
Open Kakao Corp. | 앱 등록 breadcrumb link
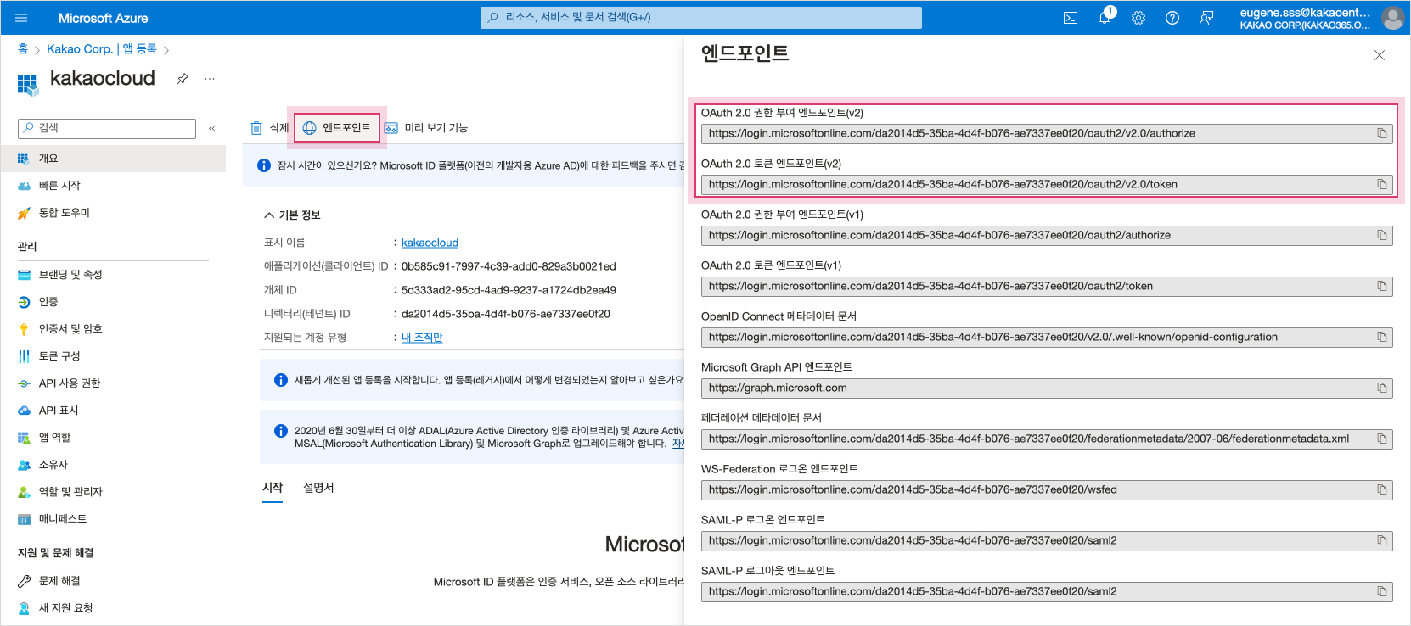(102, 49)
